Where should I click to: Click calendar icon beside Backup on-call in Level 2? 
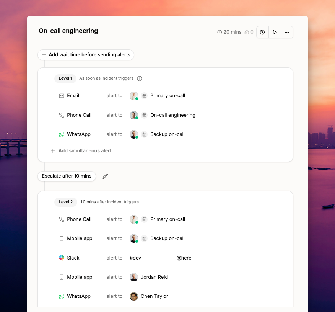pyautogui.click(x=145, y=238)
